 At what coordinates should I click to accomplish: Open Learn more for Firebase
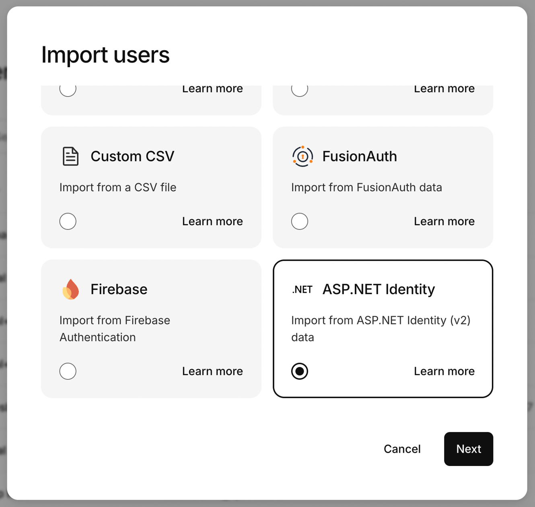[x=212, y=371]
